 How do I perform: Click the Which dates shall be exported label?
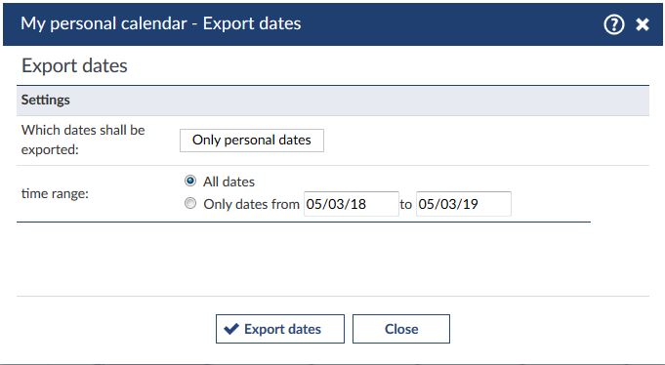83,140
